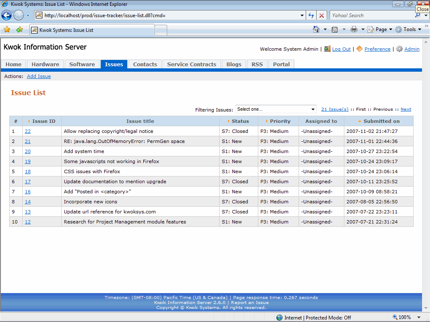Open the Admin link
The width and height of the screenshot is (430, 322).
[412, 49]
